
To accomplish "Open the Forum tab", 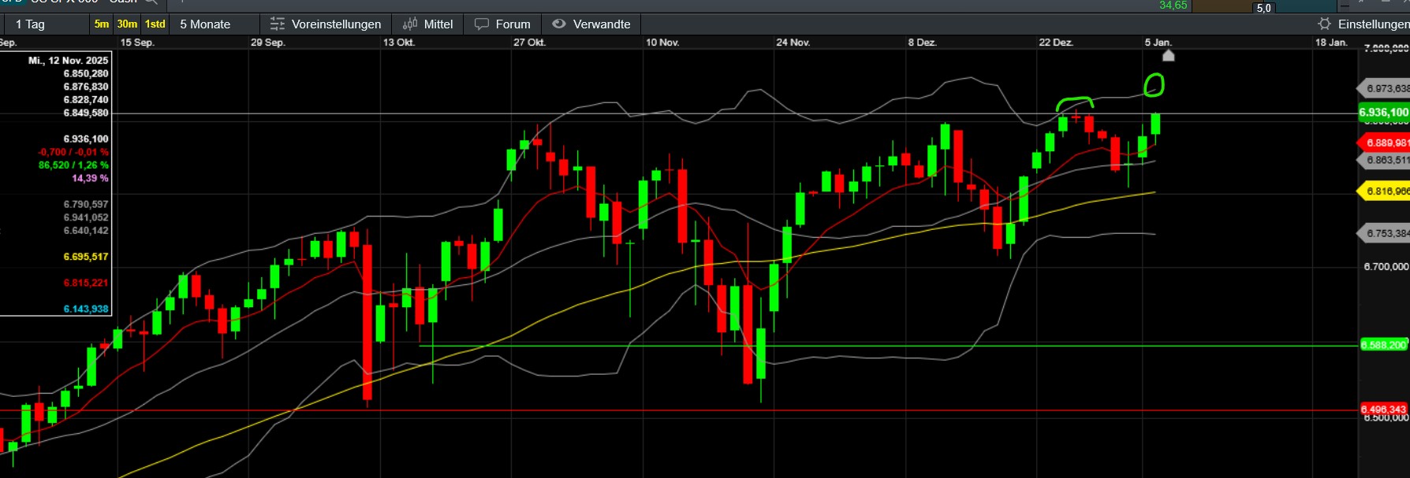I will 513,24.
